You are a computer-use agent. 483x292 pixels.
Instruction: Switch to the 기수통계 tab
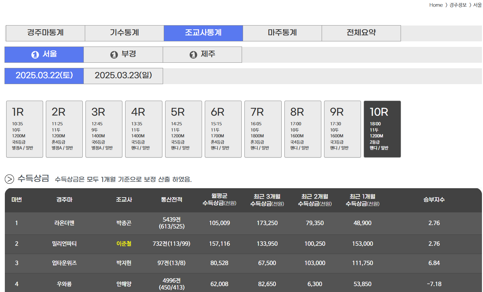124,33
